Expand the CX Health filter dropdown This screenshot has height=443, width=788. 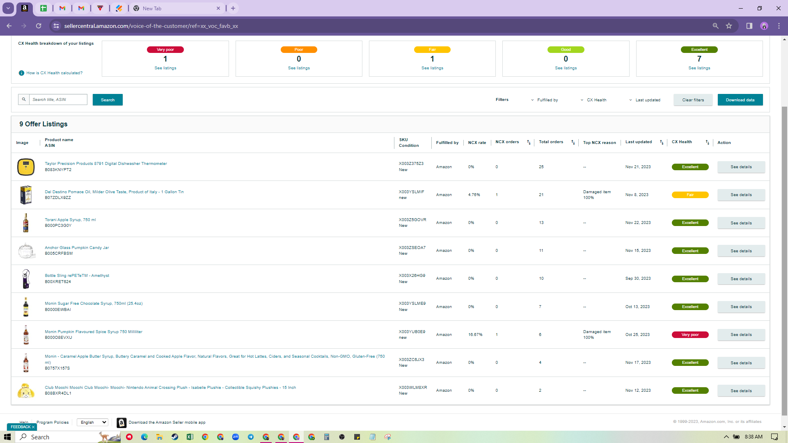tap(593, 100)
